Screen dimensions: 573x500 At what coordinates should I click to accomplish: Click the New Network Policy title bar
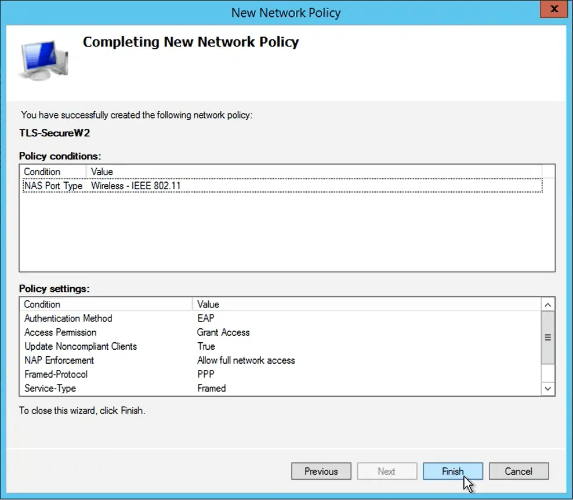tap(285, 12)
